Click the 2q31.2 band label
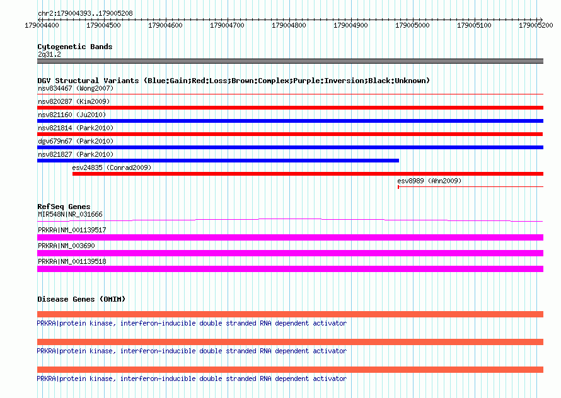The image size is (561, 398). pos(49,54)
